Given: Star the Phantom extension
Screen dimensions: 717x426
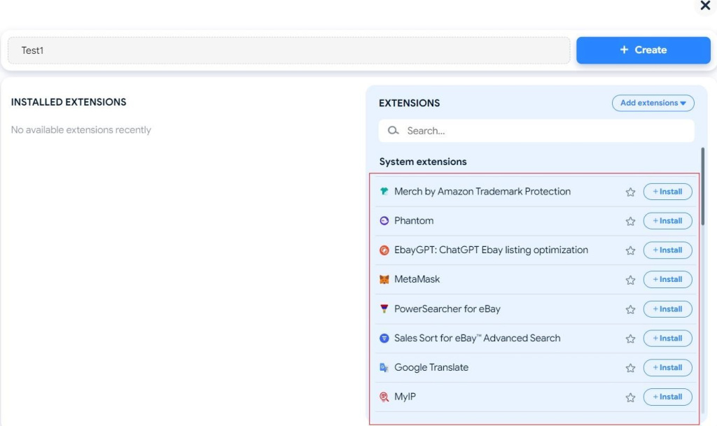Looking at the screenshot, I should pos(630,221).
